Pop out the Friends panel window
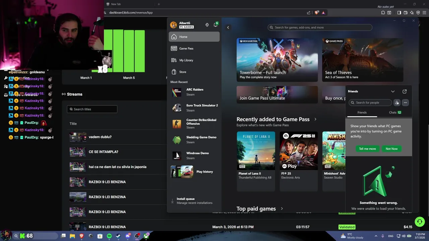The width and height of the screenshot is (429, 241). [405, 91]
